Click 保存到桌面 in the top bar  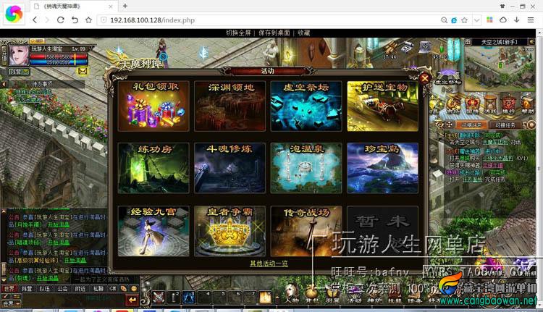tap(274, 33)
